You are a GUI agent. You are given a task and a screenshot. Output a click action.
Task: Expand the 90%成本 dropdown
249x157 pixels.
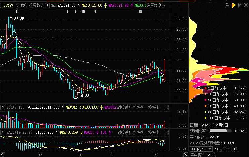(200, 149)
